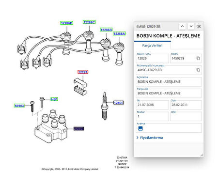Viewport: 219px width, 186px height.
Task: Go to previous part with up arrow
Action: tap(182, 26)
